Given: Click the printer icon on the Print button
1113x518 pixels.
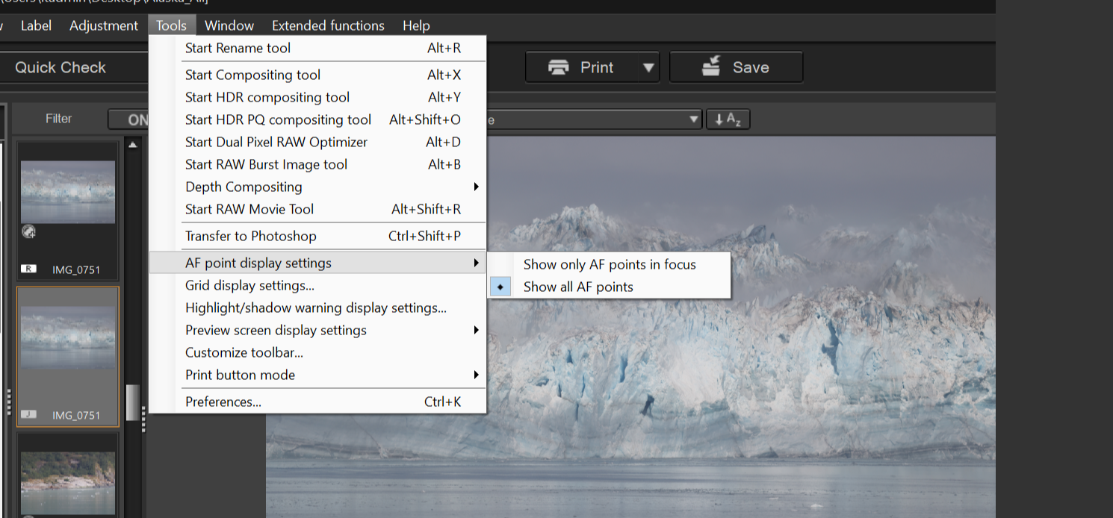Looking at the screenshot, I should (x=559, y=66).
